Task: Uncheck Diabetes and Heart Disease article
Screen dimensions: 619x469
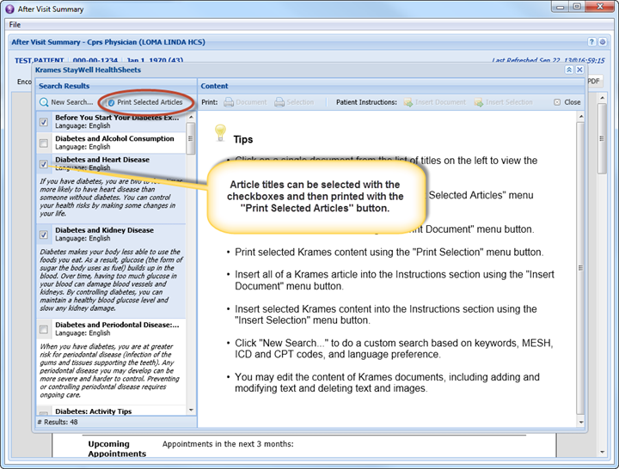Action: coord(44,164)
